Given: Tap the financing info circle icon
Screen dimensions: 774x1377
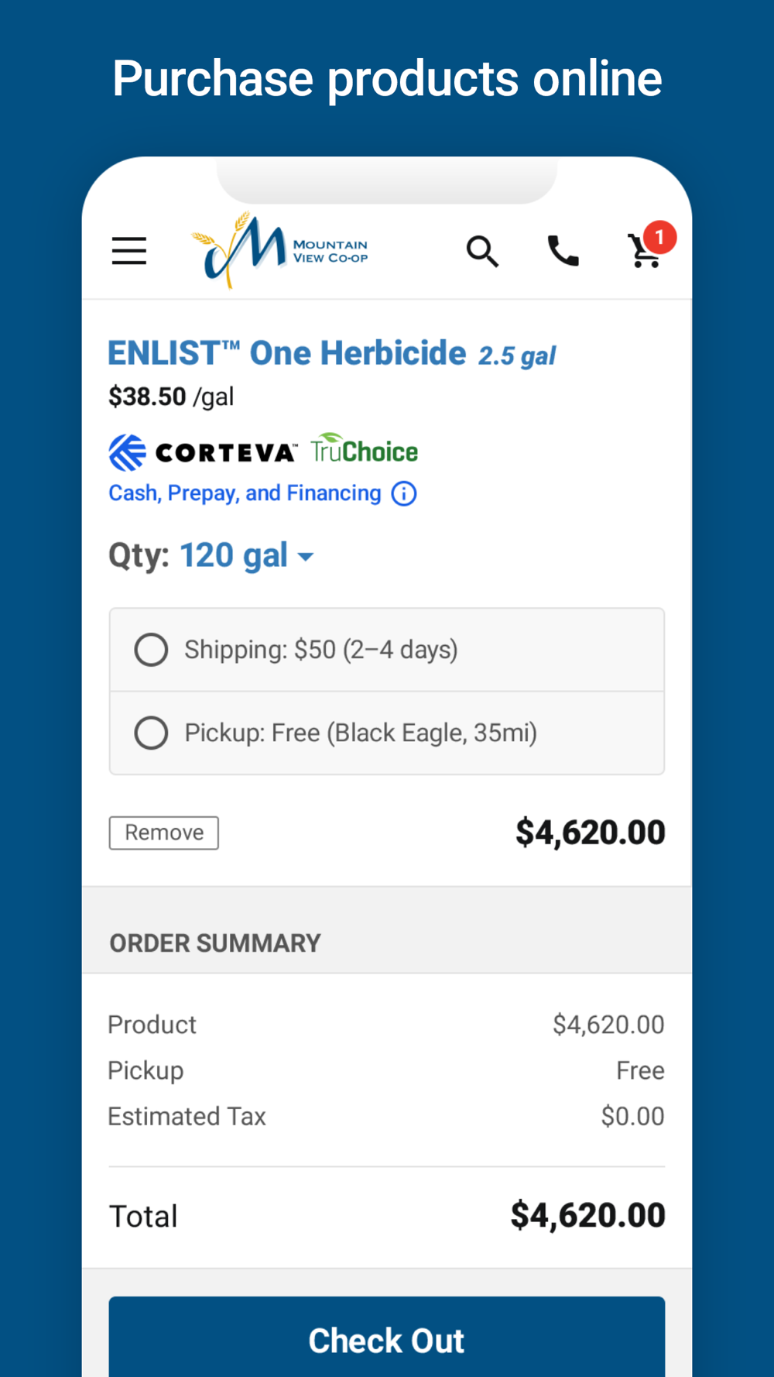Looking at the screenshot, I should pos(404,493).
